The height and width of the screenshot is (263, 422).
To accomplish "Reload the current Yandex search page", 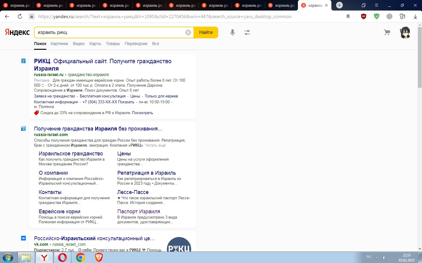I will click(x=20, y=16).
